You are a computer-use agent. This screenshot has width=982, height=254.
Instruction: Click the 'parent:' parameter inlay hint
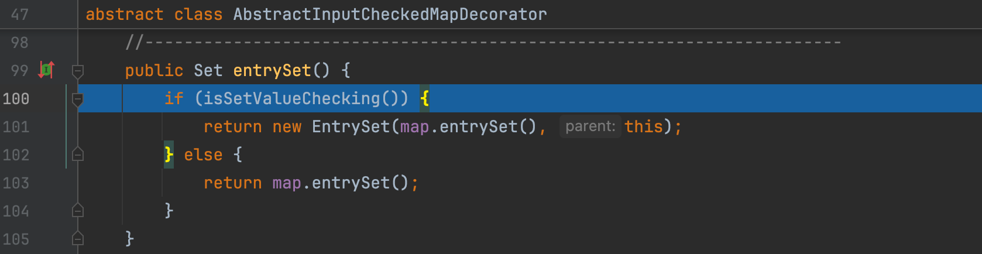590,126
